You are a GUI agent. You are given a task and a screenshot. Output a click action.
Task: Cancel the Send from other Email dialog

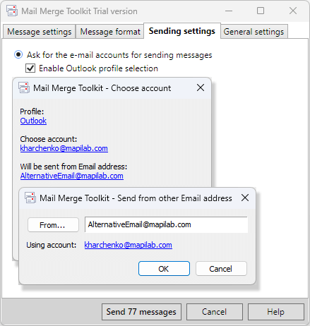tap(221, 268)
